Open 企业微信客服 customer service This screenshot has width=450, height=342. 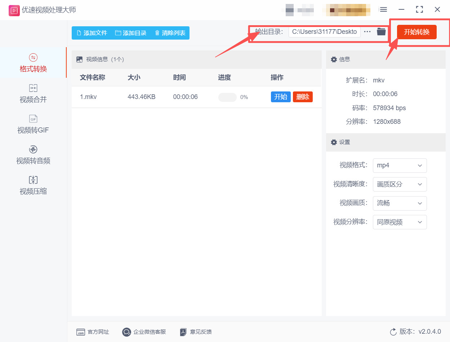point(144,332)
